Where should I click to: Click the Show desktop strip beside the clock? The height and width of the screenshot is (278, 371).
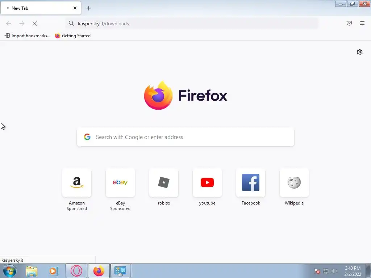[368, 271]
